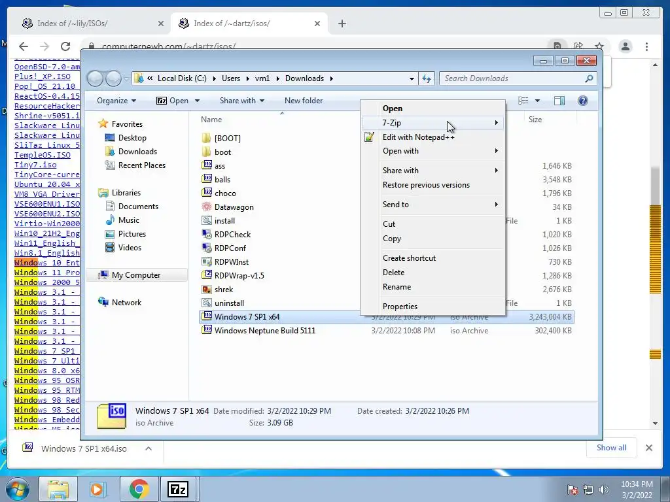Open context menu's Share with submenu
The height and width of the screenshot is (502, 670).
pos(433,171)
